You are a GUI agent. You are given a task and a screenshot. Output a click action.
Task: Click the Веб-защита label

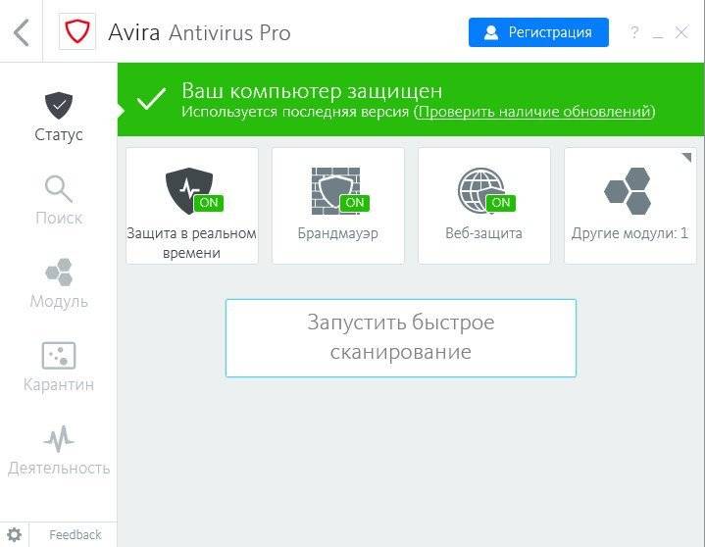tap(483, 233)
